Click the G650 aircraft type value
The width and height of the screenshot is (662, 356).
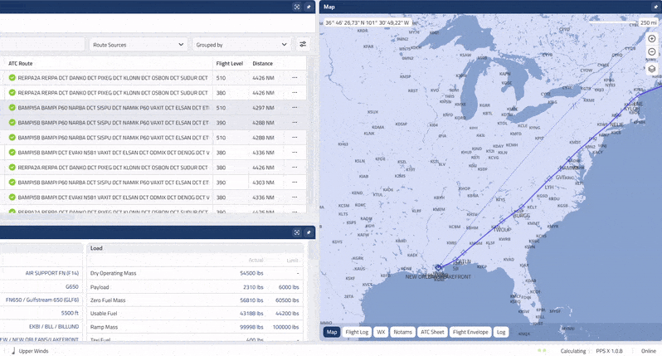(x=72, y=287)
